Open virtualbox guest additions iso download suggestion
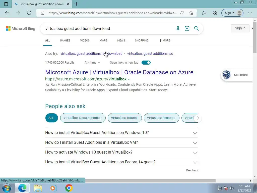 [91, 54]
